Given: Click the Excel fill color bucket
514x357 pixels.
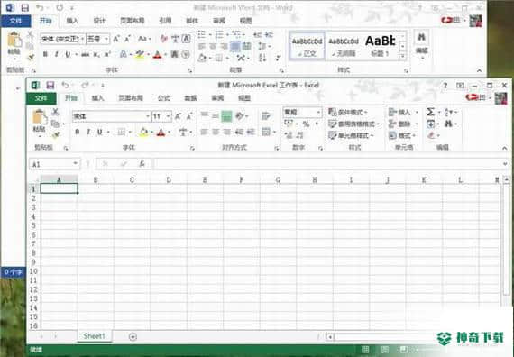Looking at the screenshot, I should pyautogui.click(x=143, y=132).
